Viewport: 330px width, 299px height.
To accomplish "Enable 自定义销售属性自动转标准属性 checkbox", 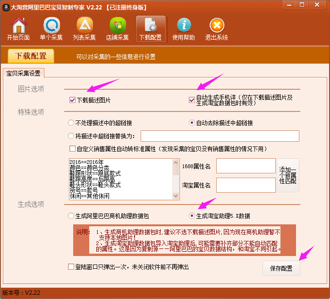I will pyautogui.click(x=72, y=149).
